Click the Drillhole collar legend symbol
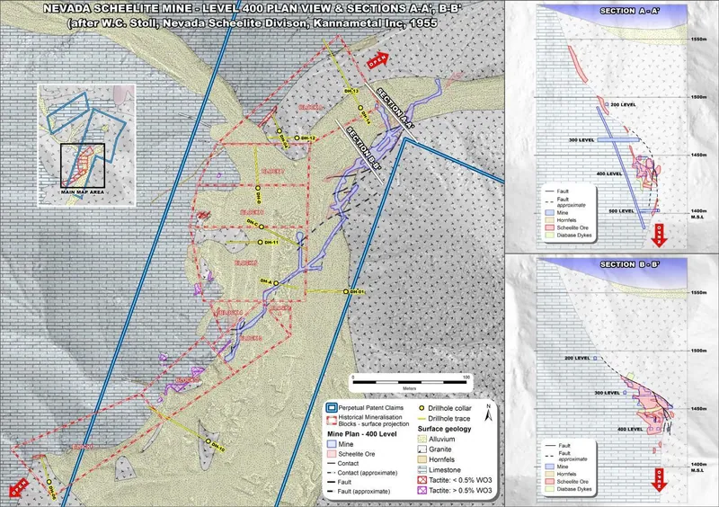Viewport: 719px width, 507px height. [x=422, y=408]
